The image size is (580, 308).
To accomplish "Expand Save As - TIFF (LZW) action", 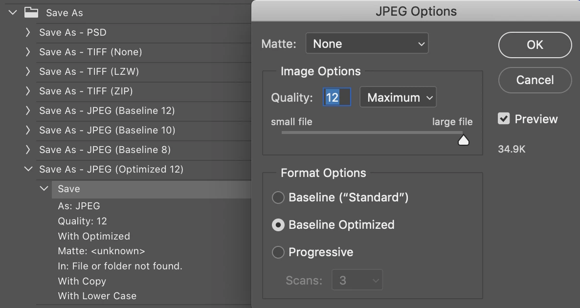I will [28, 71].
